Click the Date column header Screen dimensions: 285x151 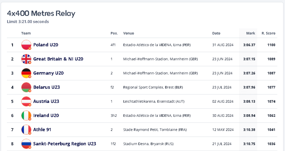coord(216,33)
